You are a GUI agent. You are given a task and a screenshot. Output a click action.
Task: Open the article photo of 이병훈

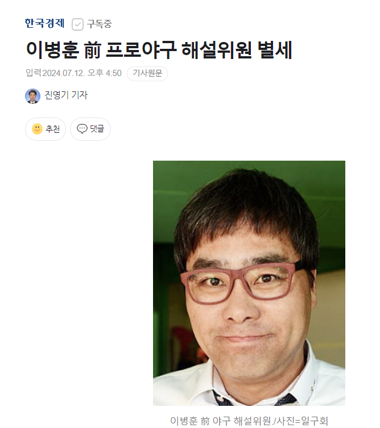point(249,283)
